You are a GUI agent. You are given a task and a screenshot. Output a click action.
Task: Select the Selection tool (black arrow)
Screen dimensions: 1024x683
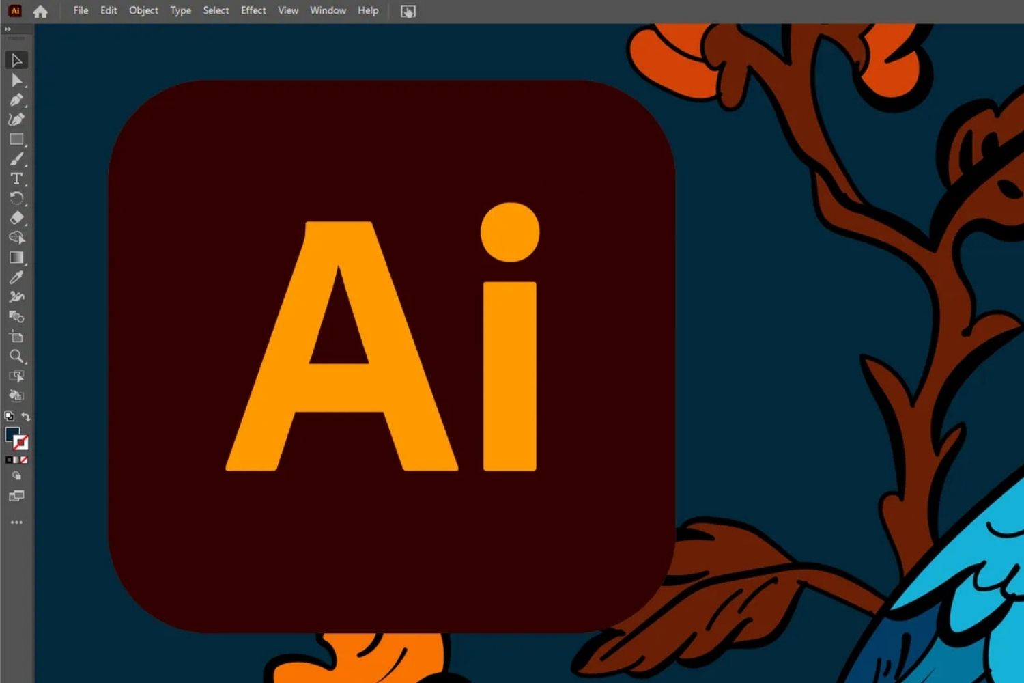(16, 60)
